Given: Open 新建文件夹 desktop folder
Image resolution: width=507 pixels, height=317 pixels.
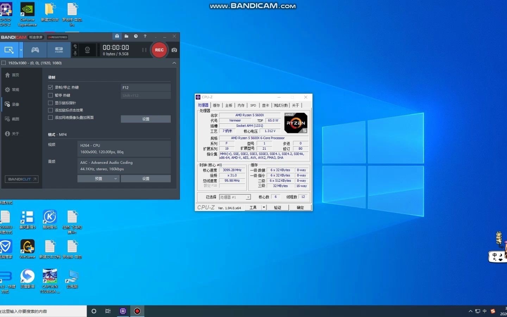Looking at the screenshot, I should 50,12.
